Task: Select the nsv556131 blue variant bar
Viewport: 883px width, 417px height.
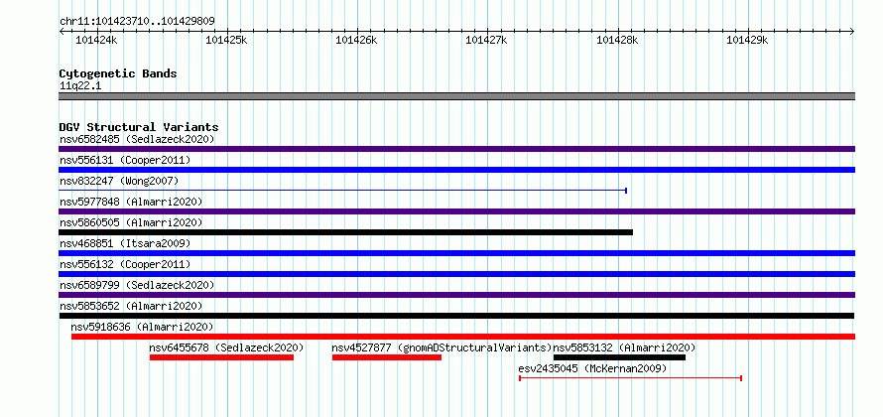Action: pos(456,170)
